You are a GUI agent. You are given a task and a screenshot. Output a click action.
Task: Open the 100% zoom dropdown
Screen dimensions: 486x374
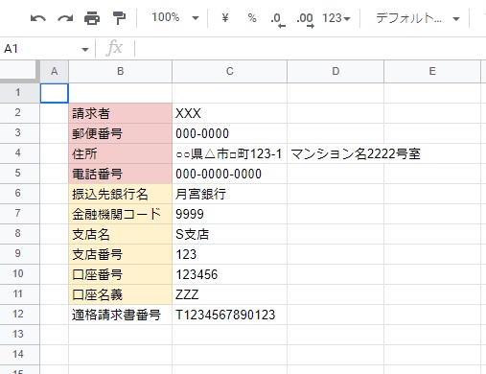coord(174,18)
